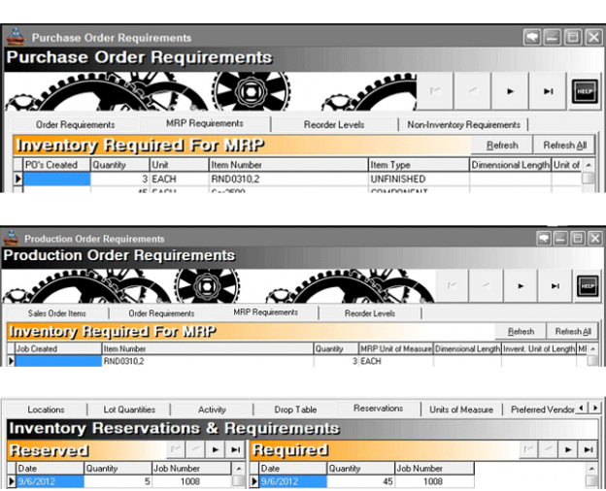Click Refresh All in Production Order Requirements
Image resolution: width=606 pixels, height=491 pixels.
pos(573,332)
